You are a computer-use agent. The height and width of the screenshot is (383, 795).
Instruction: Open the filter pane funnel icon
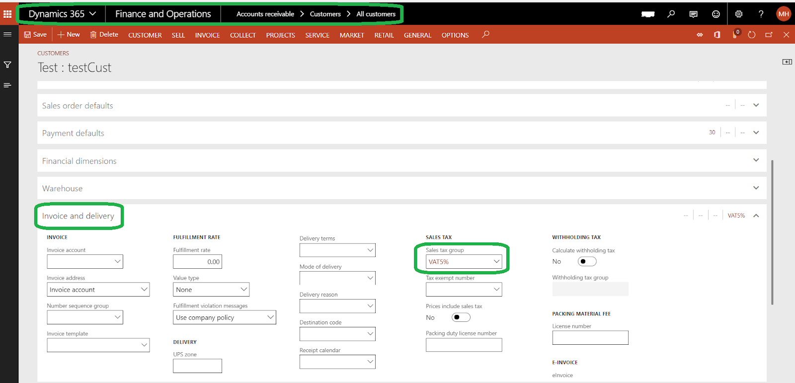tap(7, 65)
